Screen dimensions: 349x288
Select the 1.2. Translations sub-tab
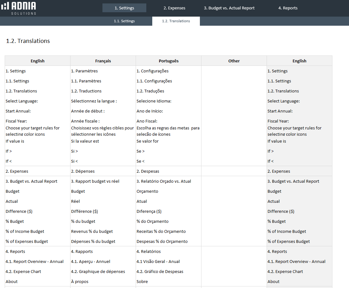pyautogui.click(x=176, y=21)
